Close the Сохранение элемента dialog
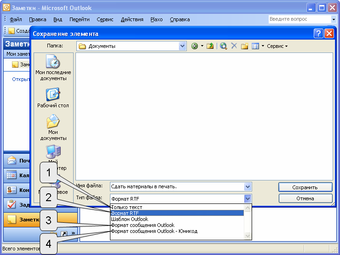The height and width of the screenshot is (255, 340). [x=329, y=34]
